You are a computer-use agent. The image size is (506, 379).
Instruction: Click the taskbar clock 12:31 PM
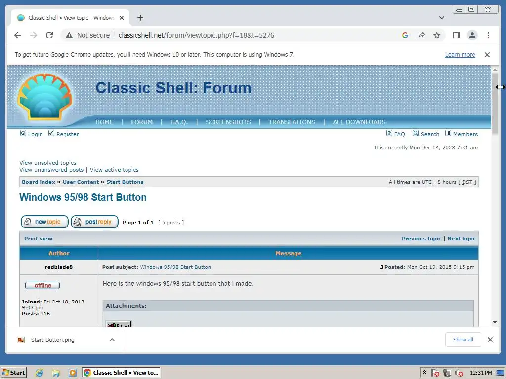[481, 373]
